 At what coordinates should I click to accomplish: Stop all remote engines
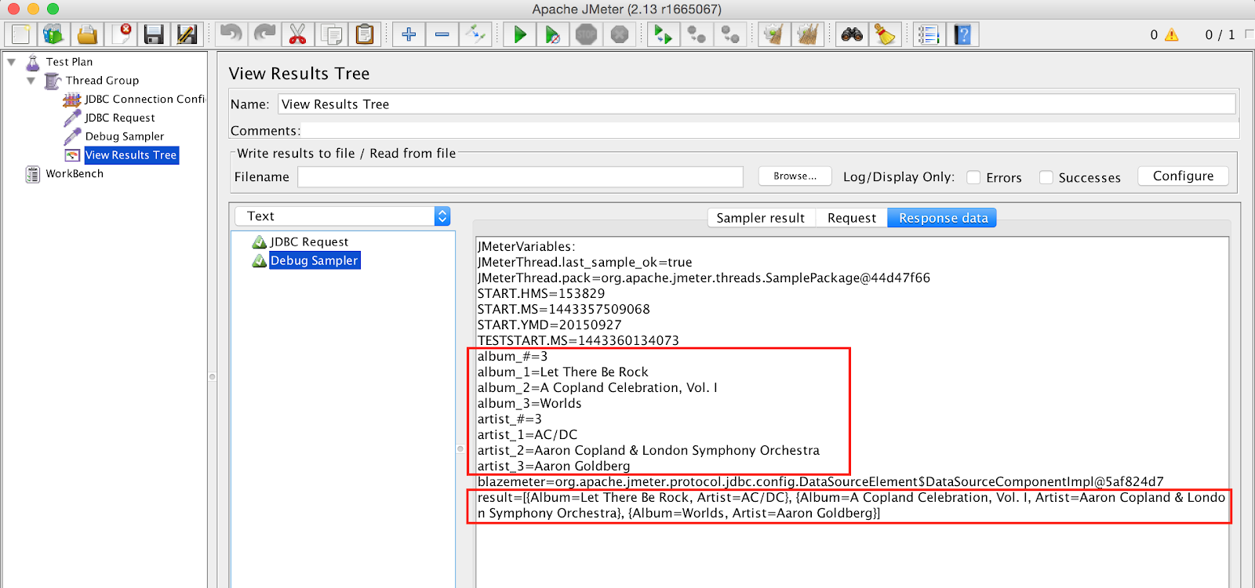[x=697, y=34]
